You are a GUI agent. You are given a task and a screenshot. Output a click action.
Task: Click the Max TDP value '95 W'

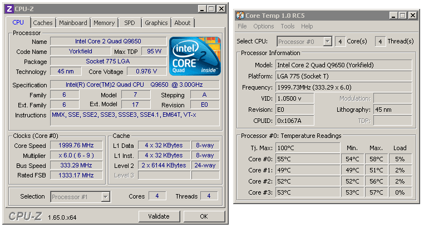pos(154,51)
